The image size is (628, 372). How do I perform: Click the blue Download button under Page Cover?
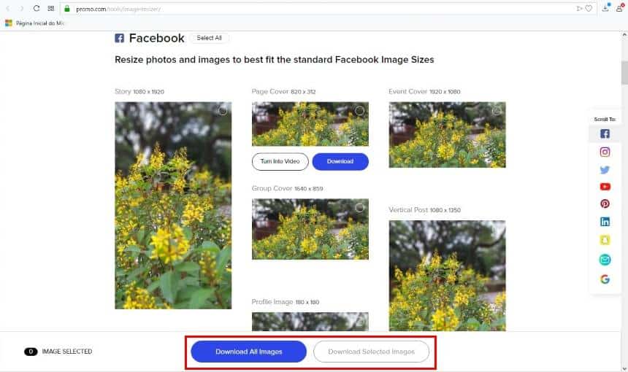[x=340, y=162]
